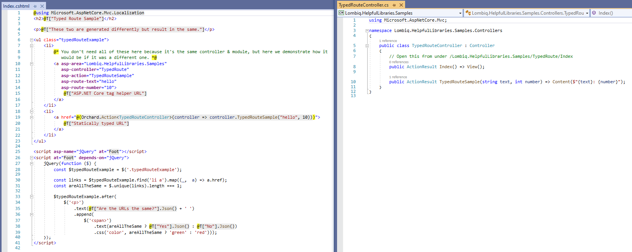Collapse the second li element on line 18
The height and width of the screenshot is (252, 632).
coord(32,111)
